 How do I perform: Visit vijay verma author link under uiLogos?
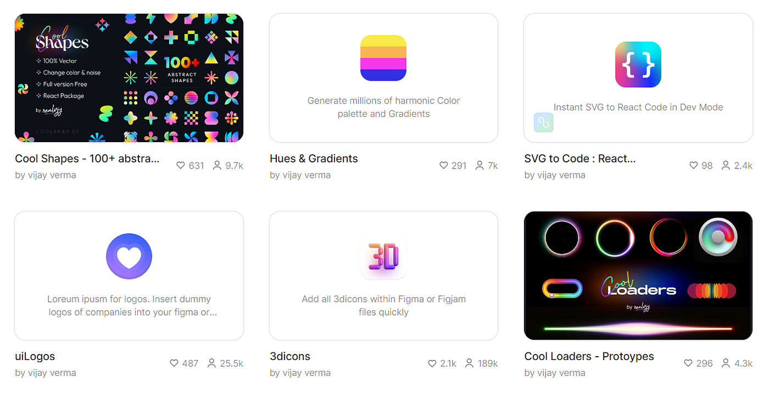46,373
